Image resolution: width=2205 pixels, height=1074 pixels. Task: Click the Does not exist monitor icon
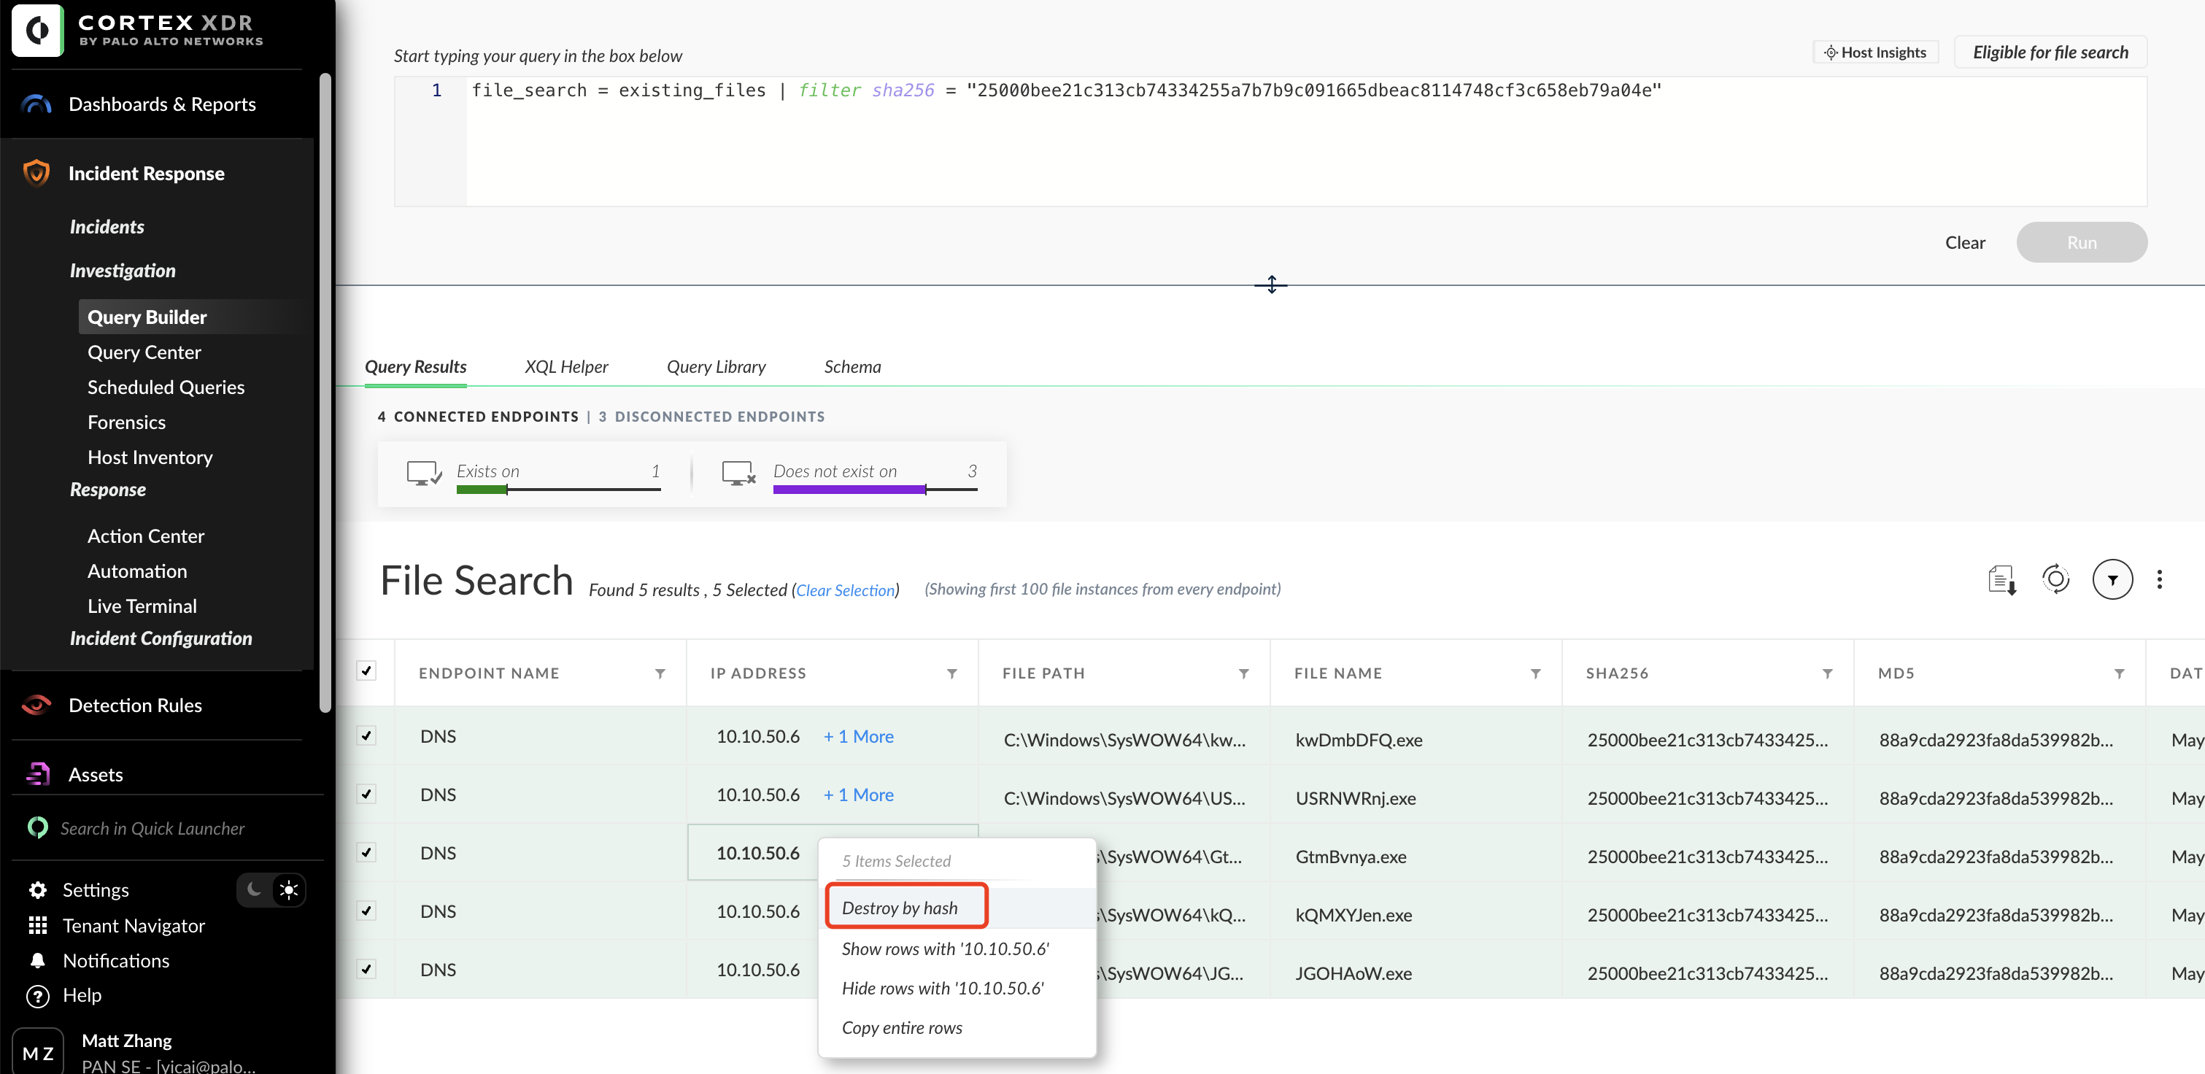[x=738, y=474]
